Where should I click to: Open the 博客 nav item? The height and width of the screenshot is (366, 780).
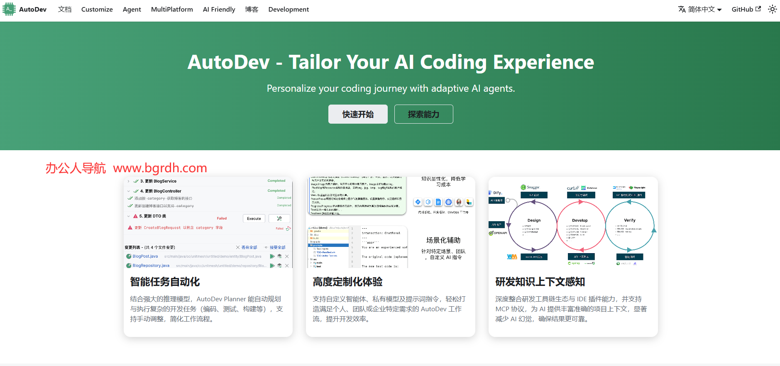252,9
